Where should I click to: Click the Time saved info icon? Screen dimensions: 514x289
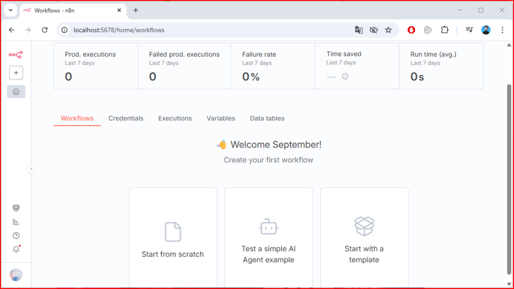[345, 77]
